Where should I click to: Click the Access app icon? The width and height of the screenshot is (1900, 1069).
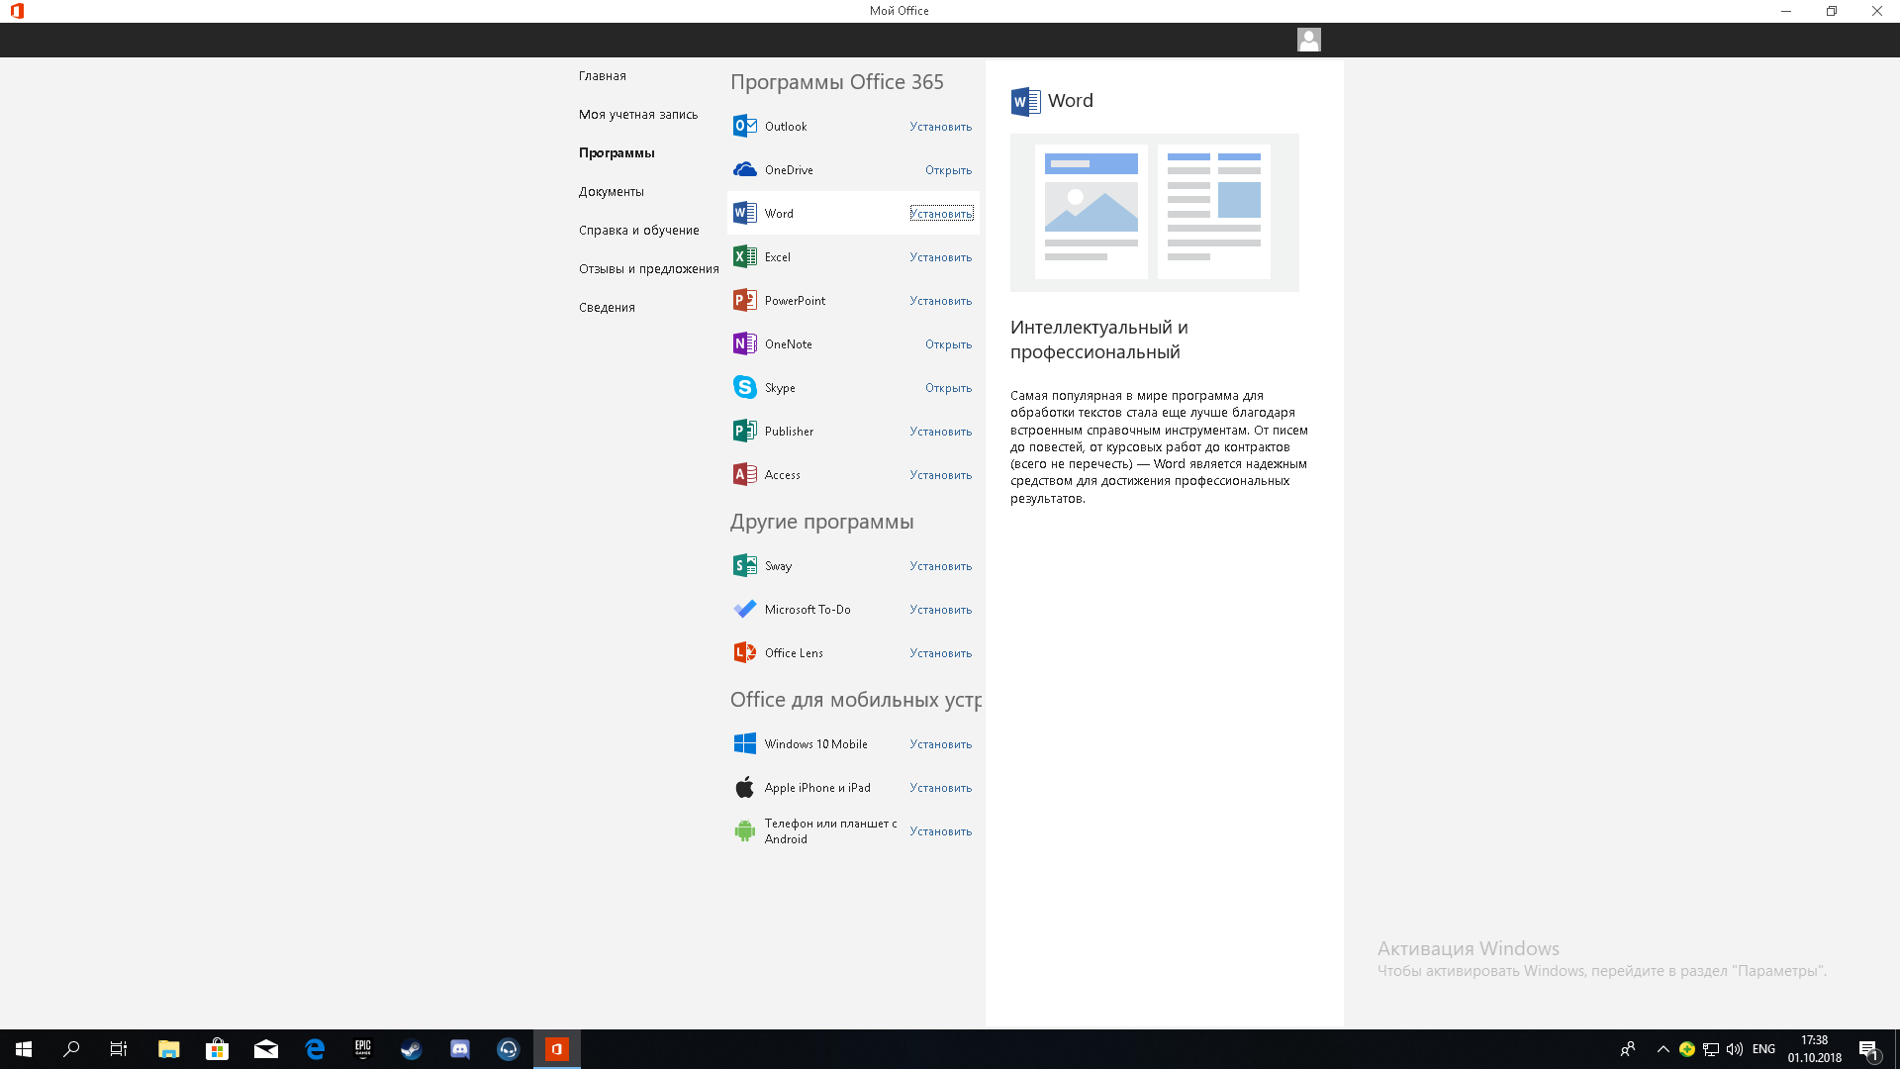click(744, 475)
